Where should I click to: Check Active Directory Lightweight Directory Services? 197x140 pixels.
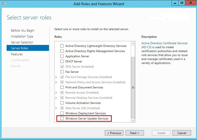(x=62, y=46)
